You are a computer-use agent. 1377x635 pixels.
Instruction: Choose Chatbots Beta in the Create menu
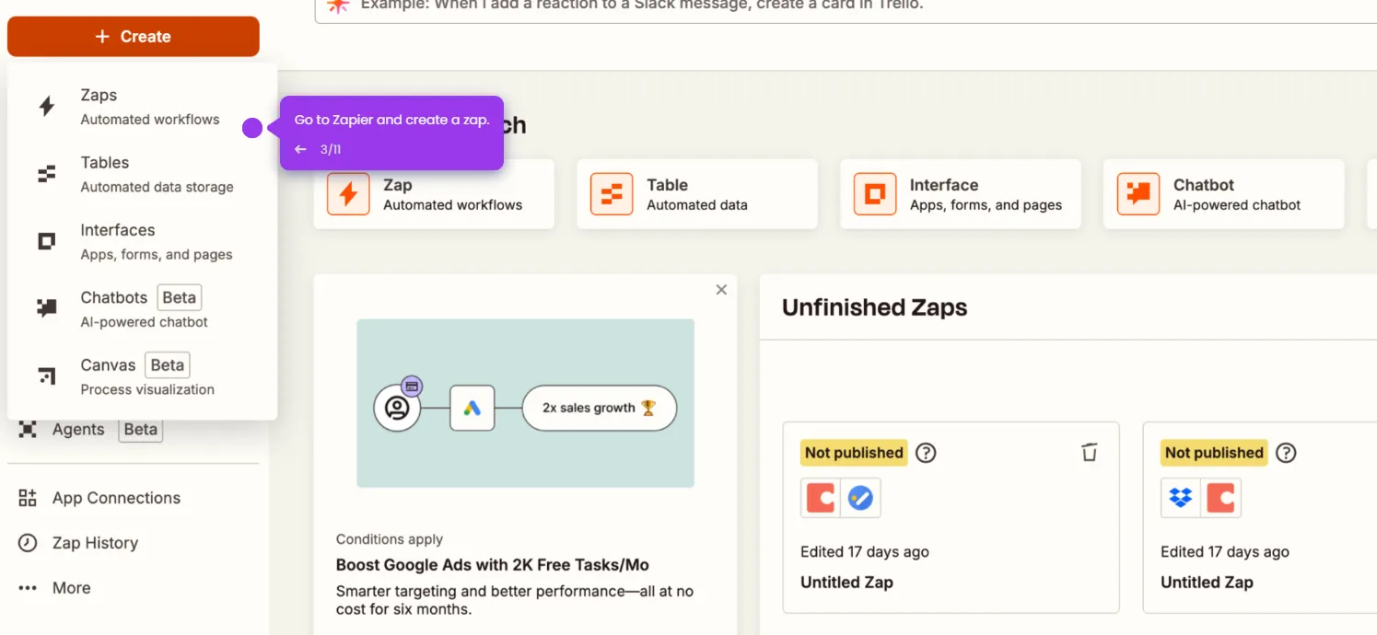(x=142, y=309)
